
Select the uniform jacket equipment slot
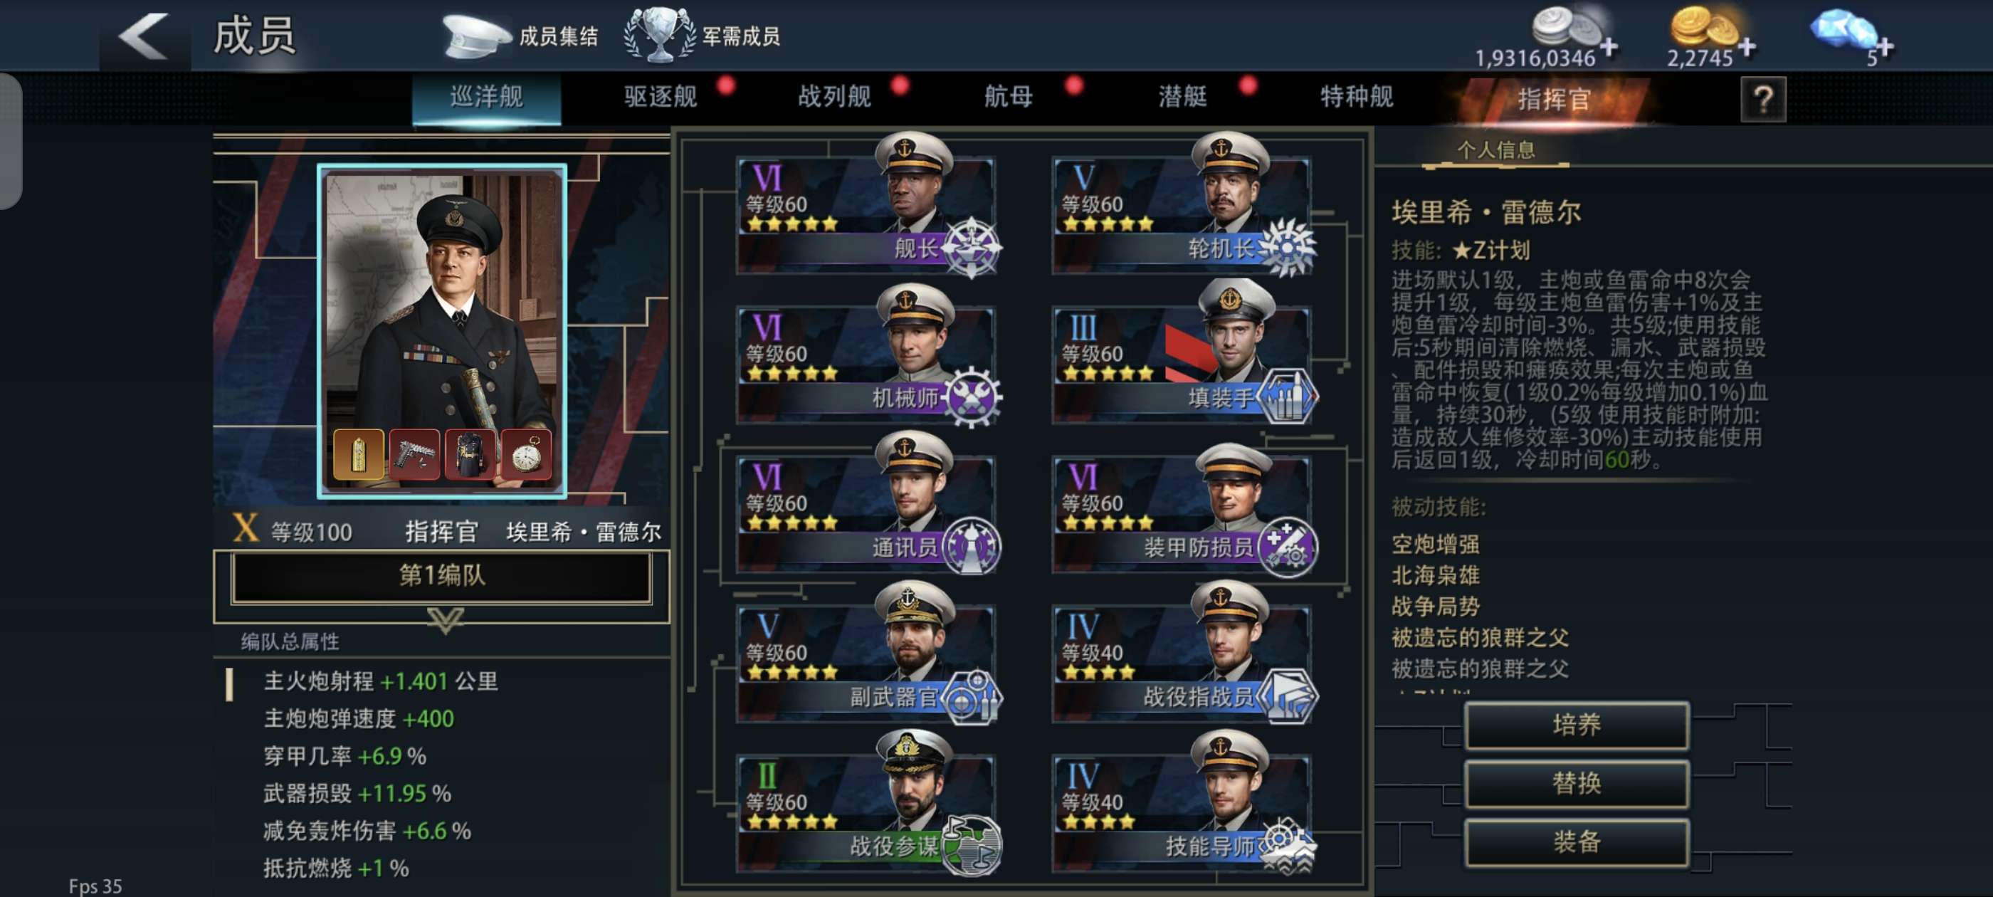pos(470,454)
